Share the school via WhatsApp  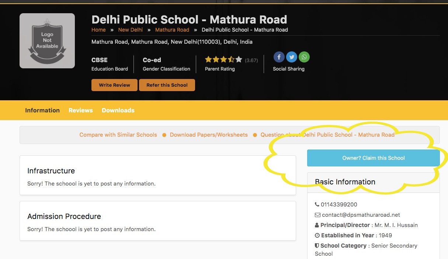point(304,57)
